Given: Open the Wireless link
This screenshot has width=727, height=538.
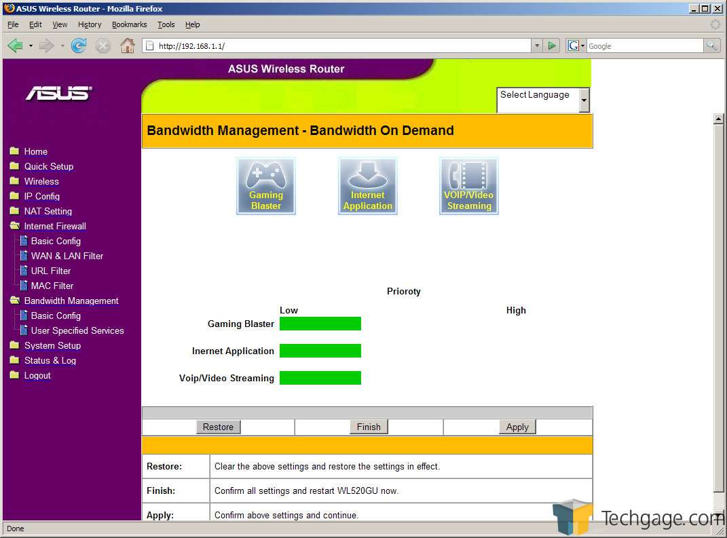Looking at the screenshot, I should 41,181.
